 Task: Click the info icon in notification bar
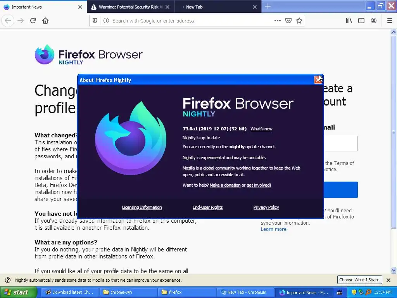coord(8,280)
